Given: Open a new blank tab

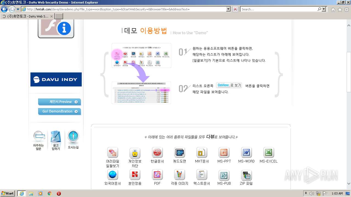Looking at the screenshot, I should pos(59,16).
